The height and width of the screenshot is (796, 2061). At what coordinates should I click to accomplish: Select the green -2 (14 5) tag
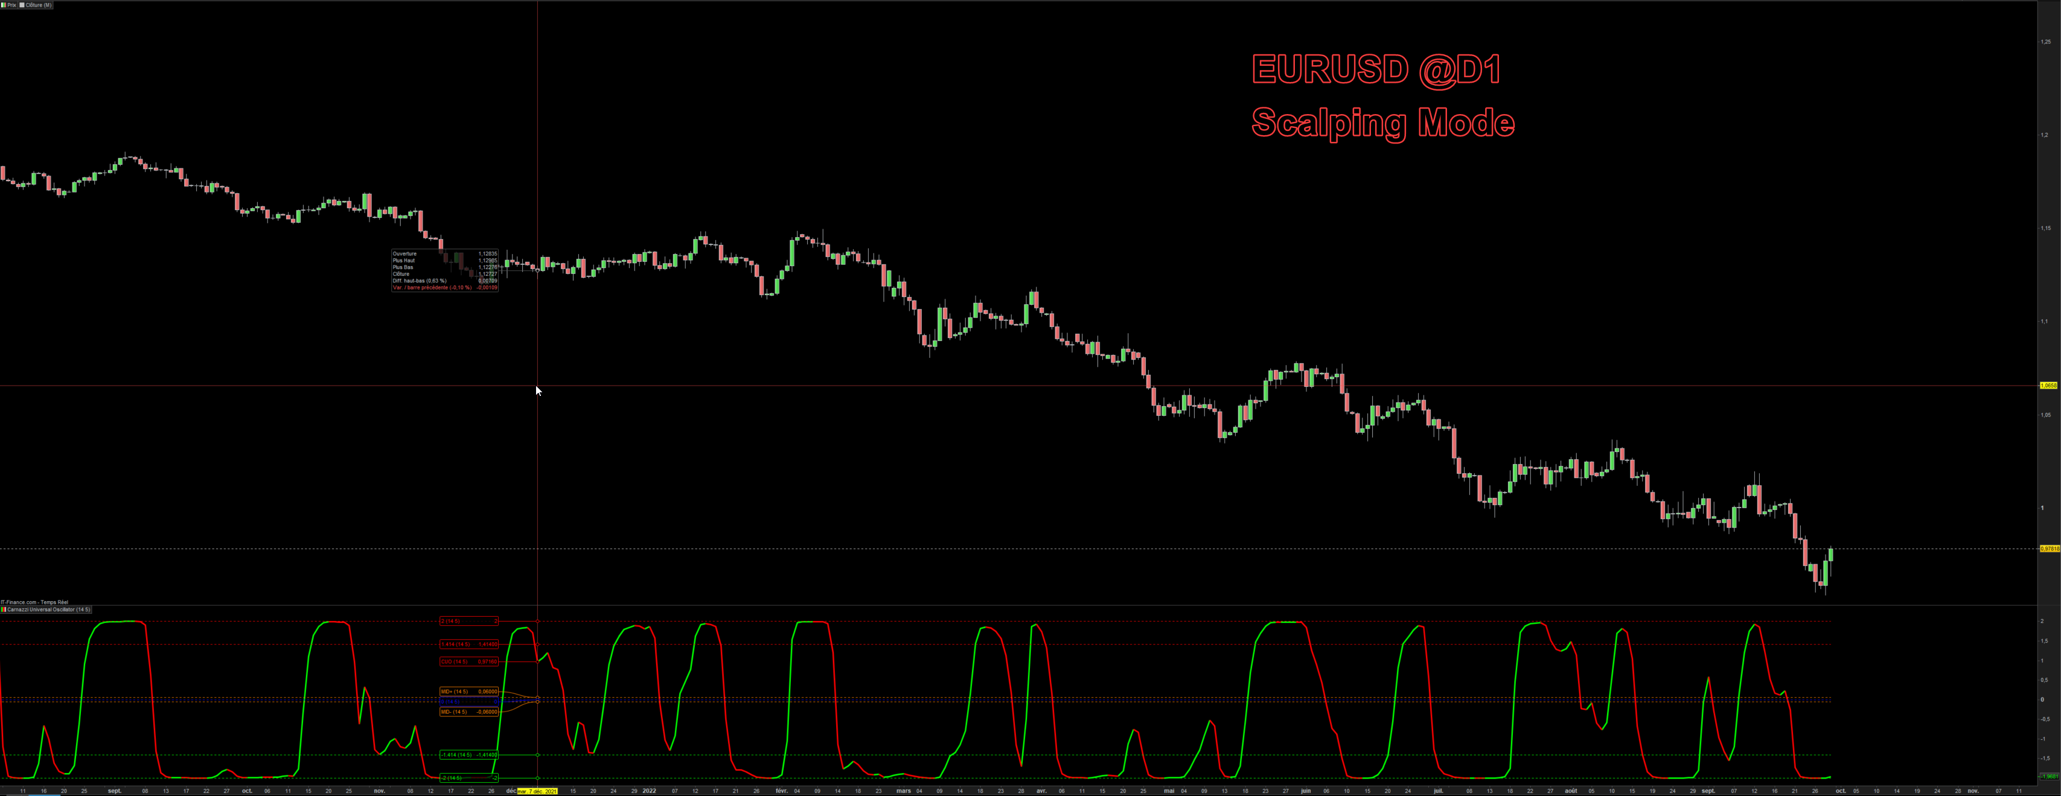470,778
